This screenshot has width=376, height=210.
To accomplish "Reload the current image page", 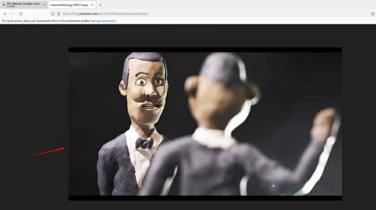I will (21, 14).
